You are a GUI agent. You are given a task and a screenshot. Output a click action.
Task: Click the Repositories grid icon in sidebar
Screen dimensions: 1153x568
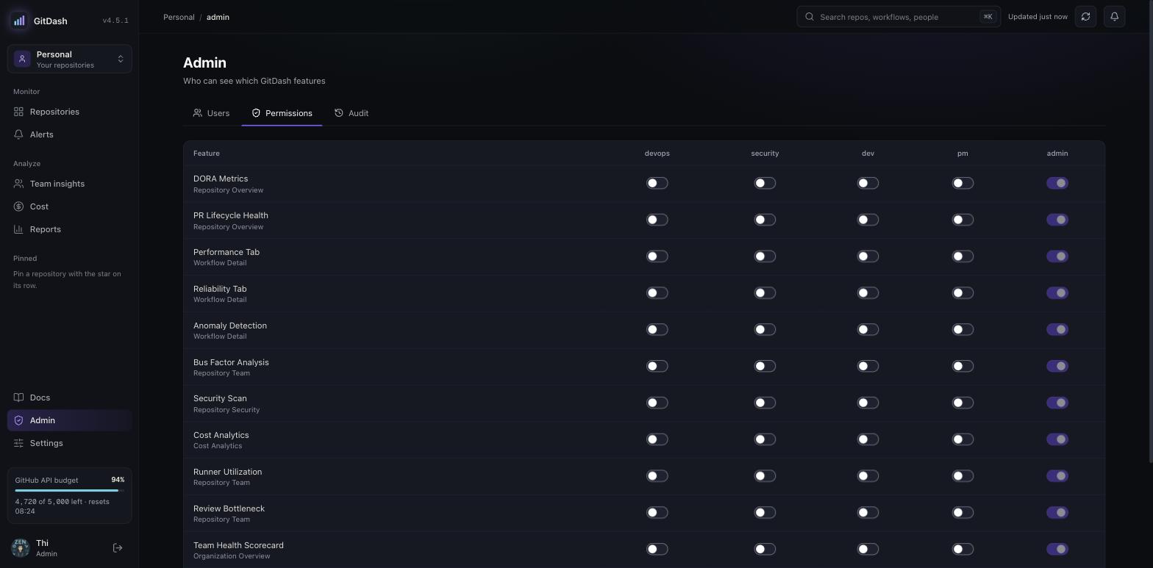(x=18, y=112)
